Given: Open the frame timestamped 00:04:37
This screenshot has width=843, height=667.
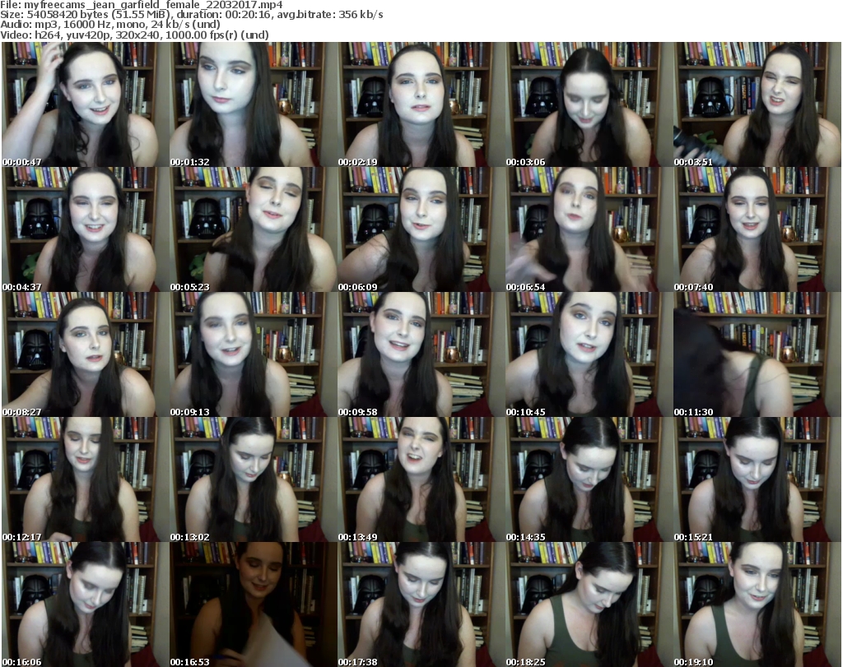Looking at the screenshot, I should coord(85,229).
